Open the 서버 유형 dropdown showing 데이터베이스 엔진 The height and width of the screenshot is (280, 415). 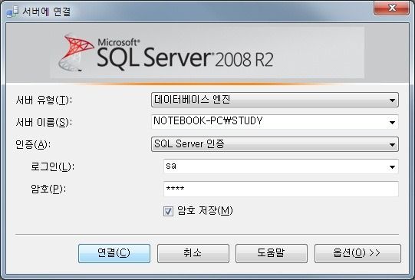click(275, 100)
